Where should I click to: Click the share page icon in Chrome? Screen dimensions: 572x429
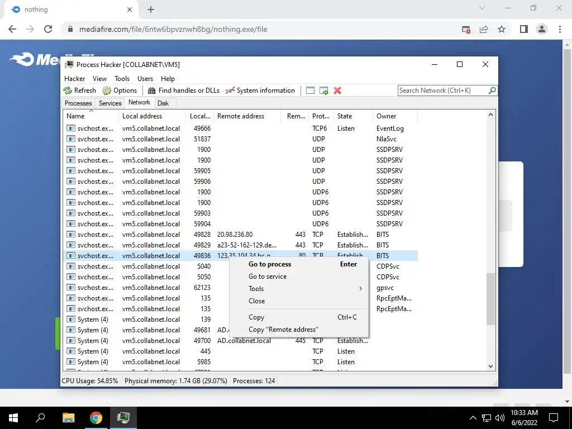[484, 29]
